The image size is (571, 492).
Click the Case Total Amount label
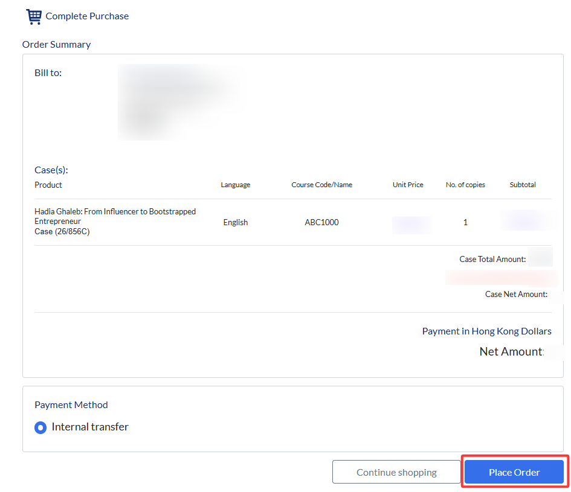point(492,259)
